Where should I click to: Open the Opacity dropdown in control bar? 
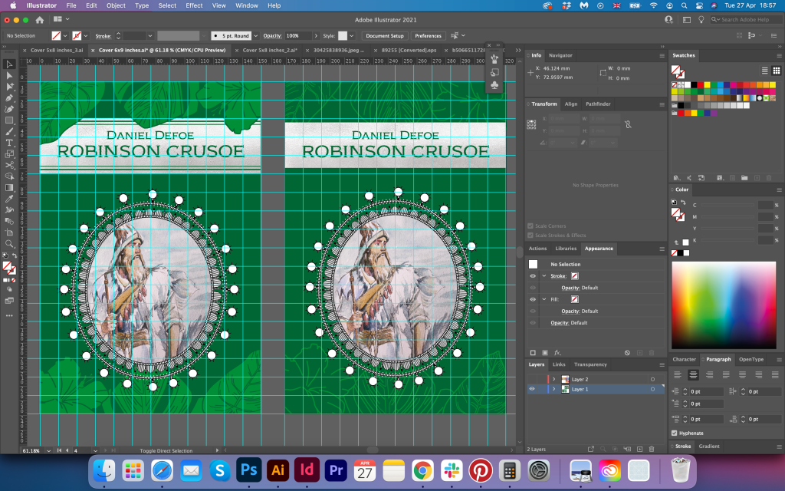click(x=314, y=36)
